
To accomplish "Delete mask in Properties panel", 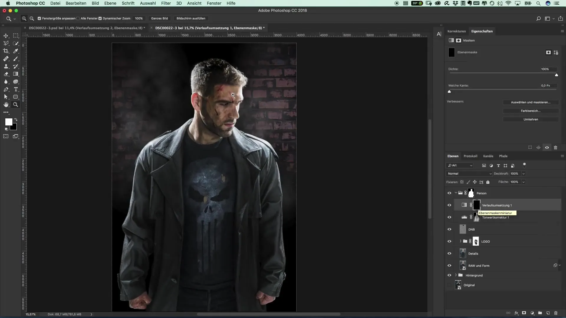I will click(556, 148).
